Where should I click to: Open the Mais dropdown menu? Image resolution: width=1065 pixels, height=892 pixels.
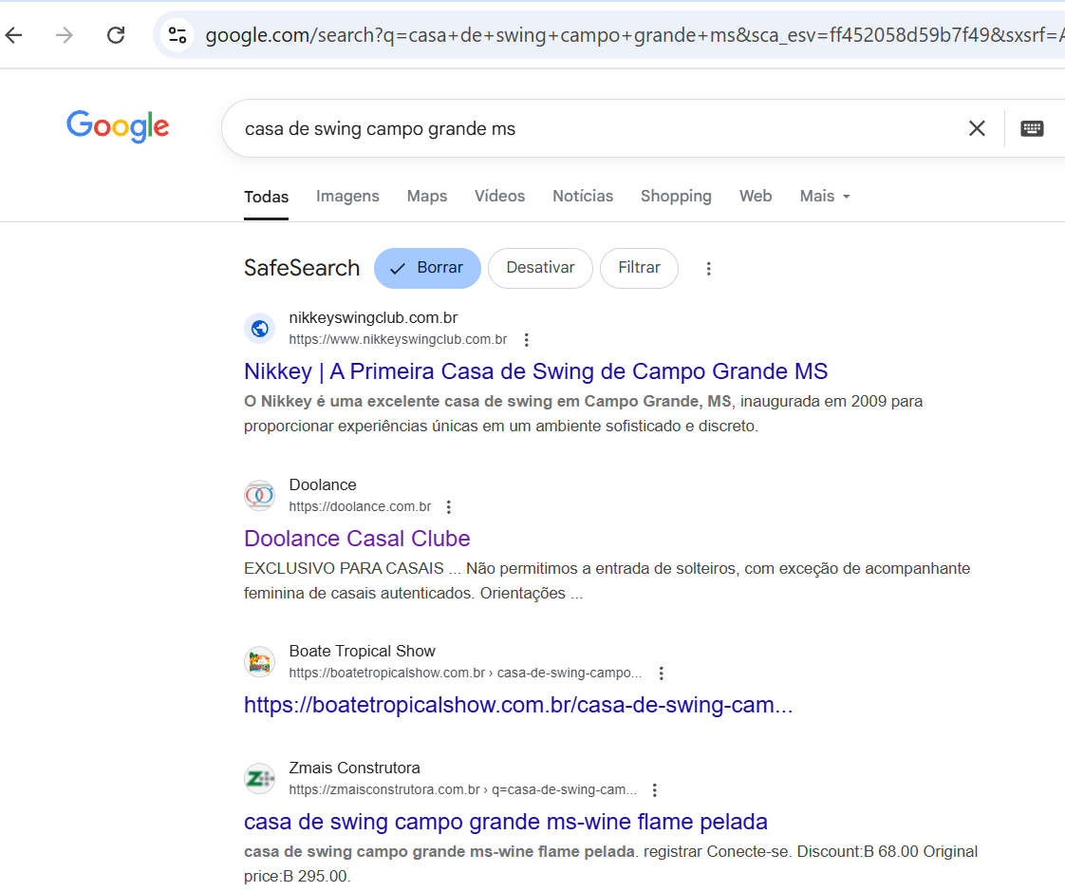click(x=824, y=196)
